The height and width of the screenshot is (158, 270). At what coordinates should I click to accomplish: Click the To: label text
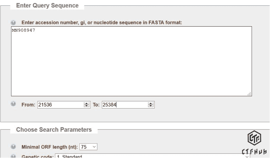96,104
